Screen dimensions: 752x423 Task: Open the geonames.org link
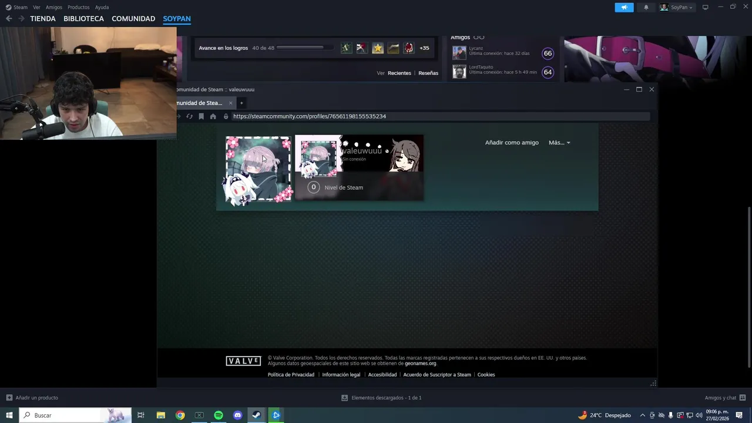(420, 364)
